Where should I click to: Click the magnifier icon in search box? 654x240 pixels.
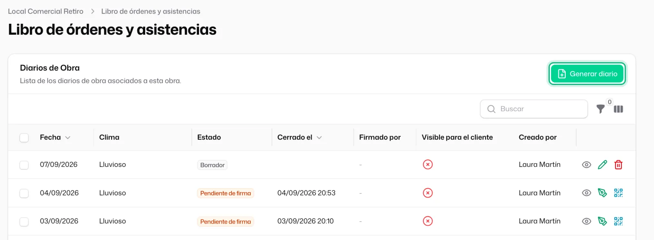(x=491, y=109)
